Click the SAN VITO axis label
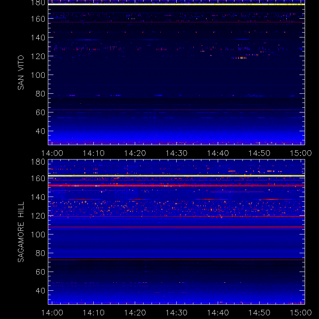 tap(21, 73)
